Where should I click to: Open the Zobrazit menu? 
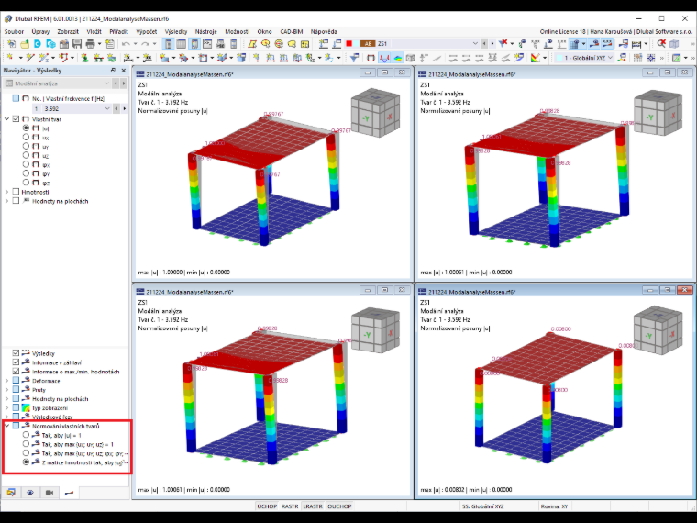[68, 31]
